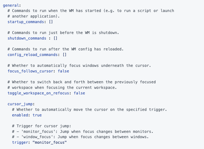
Task: Click the 'monitor_focus' option in the comment
Action: click(38, 131)
